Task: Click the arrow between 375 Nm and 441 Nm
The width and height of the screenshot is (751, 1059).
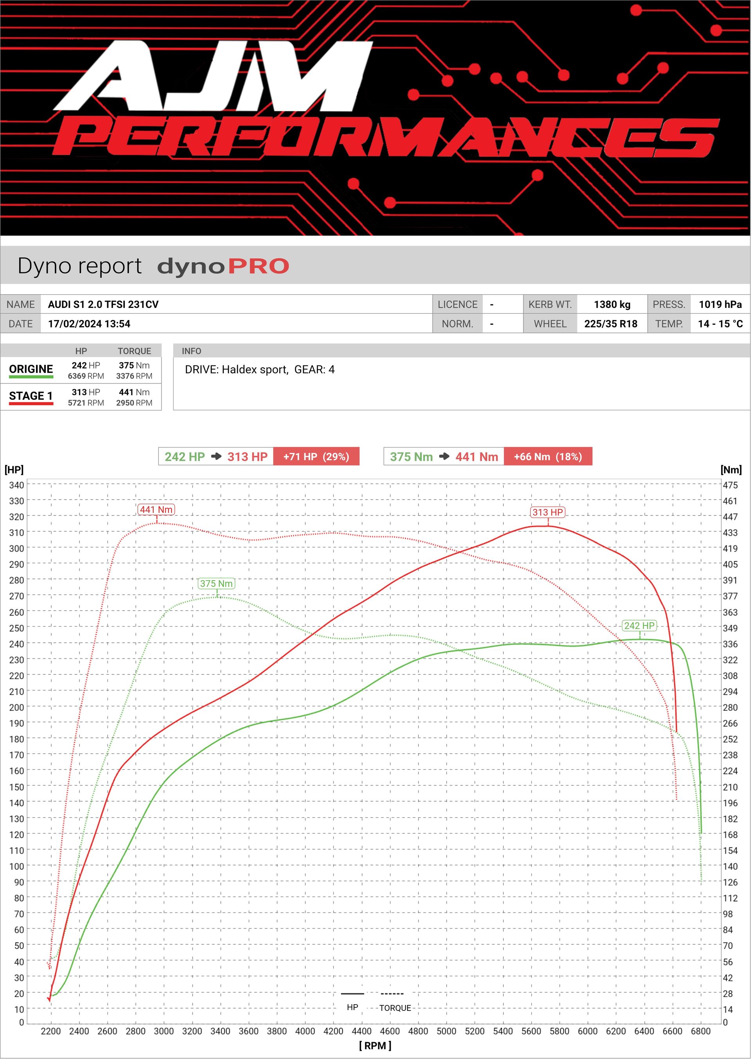Action: [x=444, y=457]
